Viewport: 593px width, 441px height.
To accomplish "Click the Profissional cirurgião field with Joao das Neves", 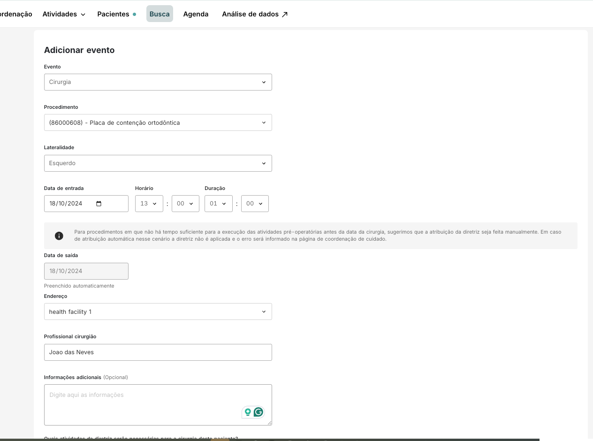I will (x=158, y=352).
